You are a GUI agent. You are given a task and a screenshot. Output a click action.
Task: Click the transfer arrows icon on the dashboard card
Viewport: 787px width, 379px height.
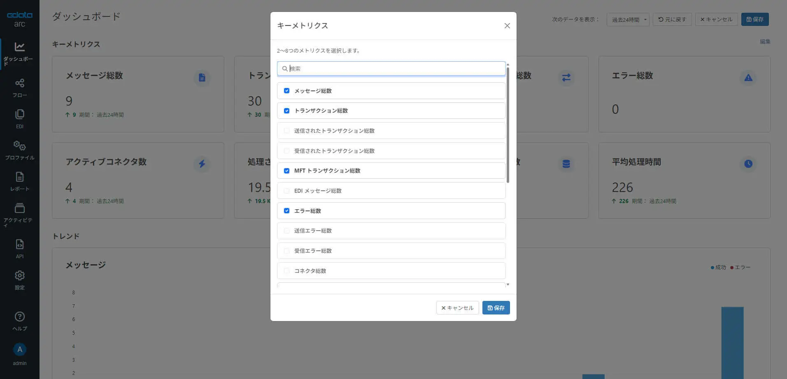(566, 78)
